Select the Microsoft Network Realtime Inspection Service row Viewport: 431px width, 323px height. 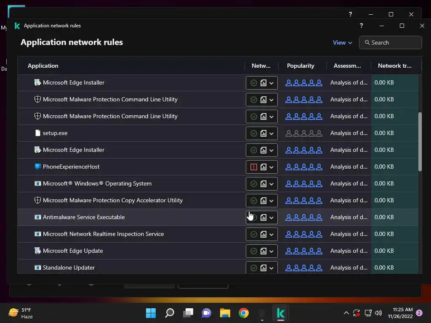218,234
